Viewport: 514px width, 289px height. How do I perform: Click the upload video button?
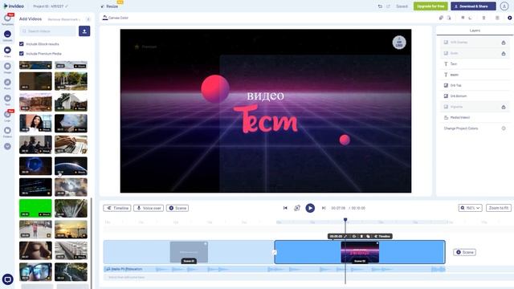pyautogui.click(x=84, y=31)
